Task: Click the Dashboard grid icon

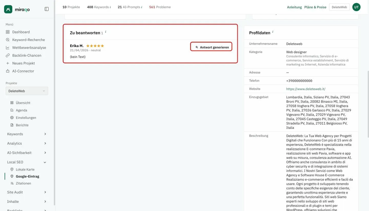Action: click(x=8, y=32)
